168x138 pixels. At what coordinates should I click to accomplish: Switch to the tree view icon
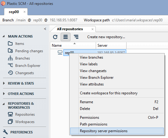(x=76, y=37)
